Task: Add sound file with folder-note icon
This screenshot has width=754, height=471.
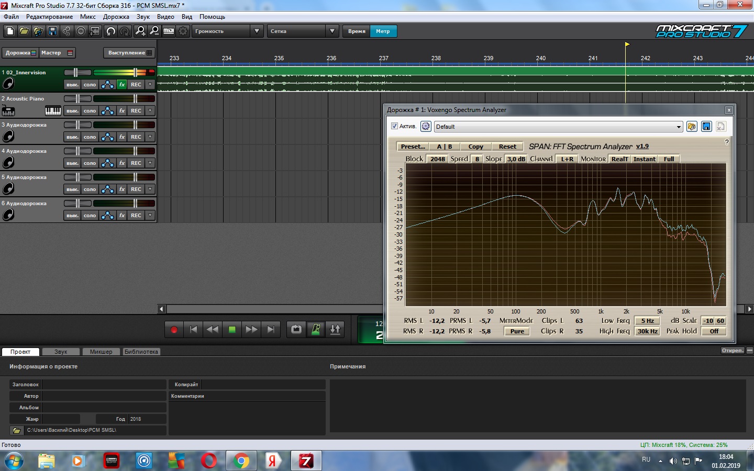Action: [x=38, y=31]
